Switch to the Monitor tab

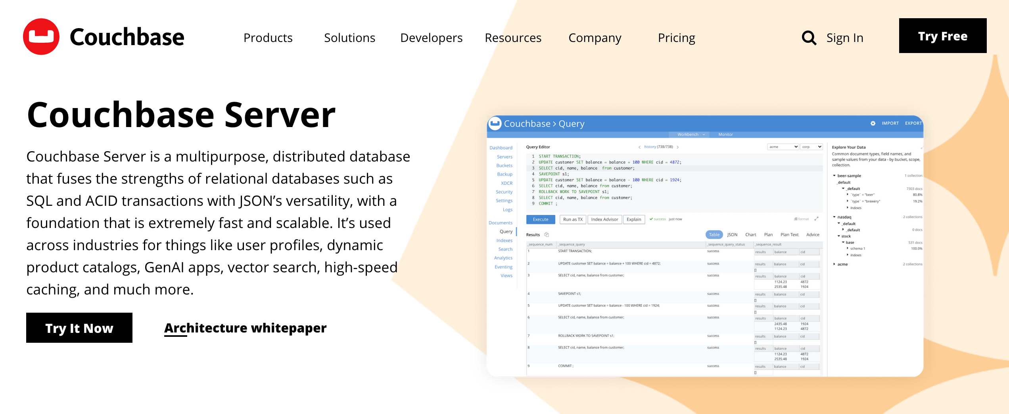tap(725, 135)
